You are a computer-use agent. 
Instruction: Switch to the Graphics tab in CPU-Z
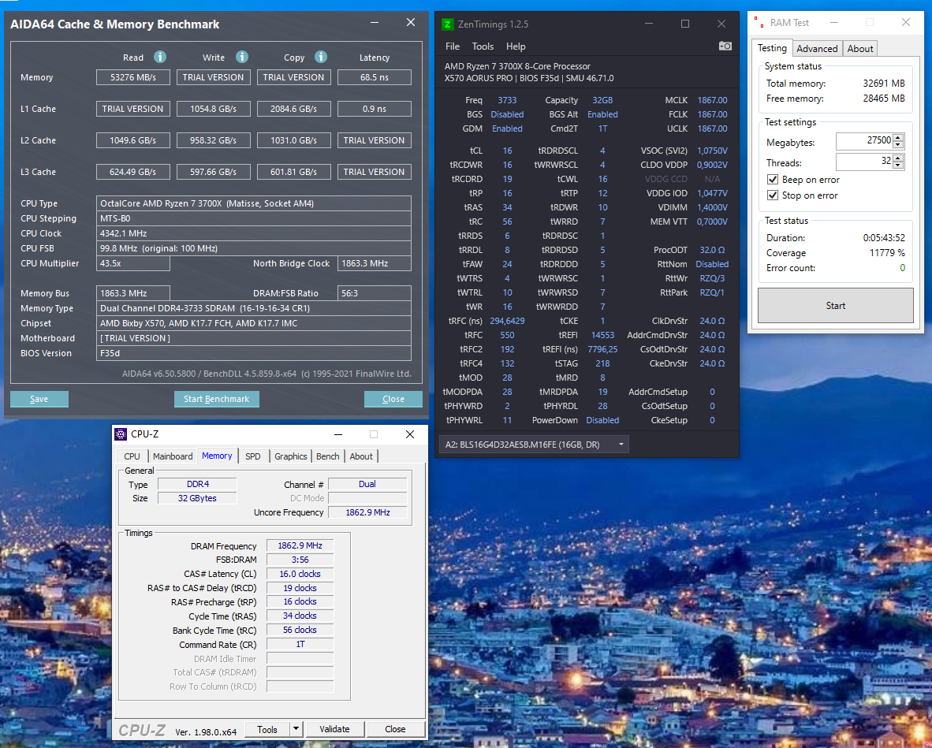[291, 456]
